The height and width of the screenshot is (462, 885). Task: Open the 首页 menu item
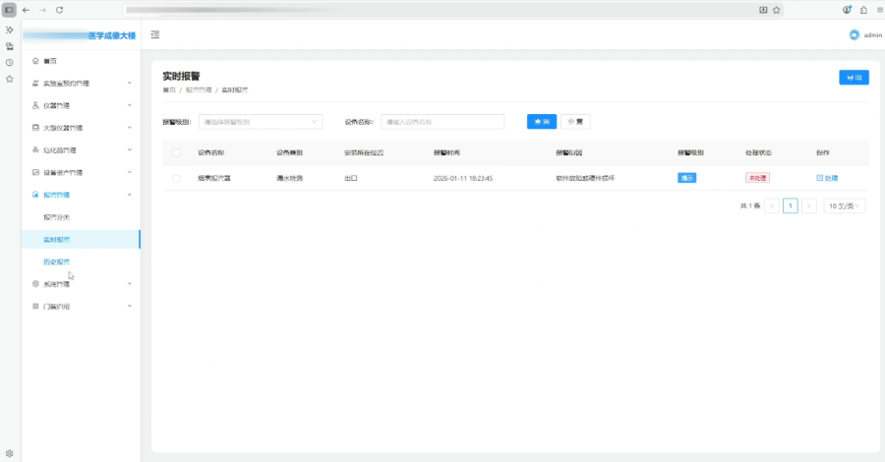(x=81, y=61)
